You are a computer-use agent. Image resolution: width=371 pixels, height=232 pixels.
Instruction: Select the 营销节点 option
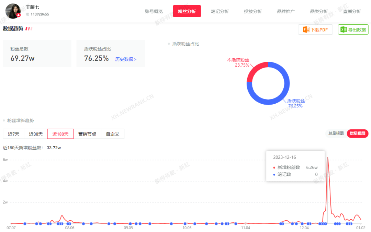87,134
